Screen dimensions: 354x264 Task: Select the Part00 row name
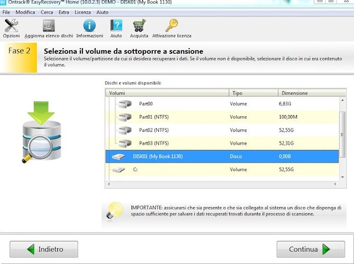click(x=146, y=104)
